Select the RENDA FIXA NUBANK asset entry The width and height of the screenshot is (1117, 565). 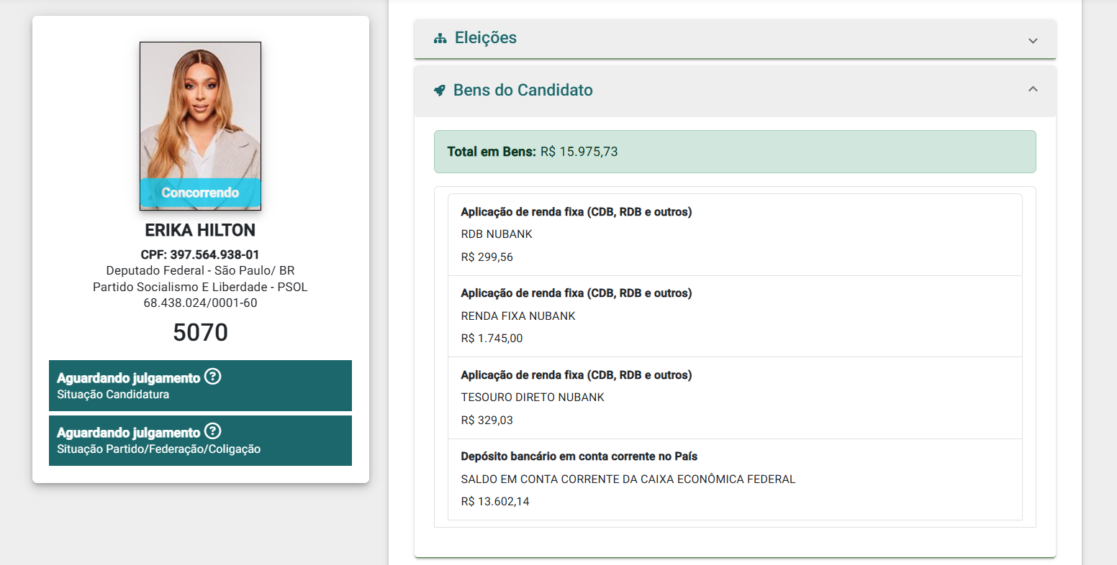pos(735,316)
